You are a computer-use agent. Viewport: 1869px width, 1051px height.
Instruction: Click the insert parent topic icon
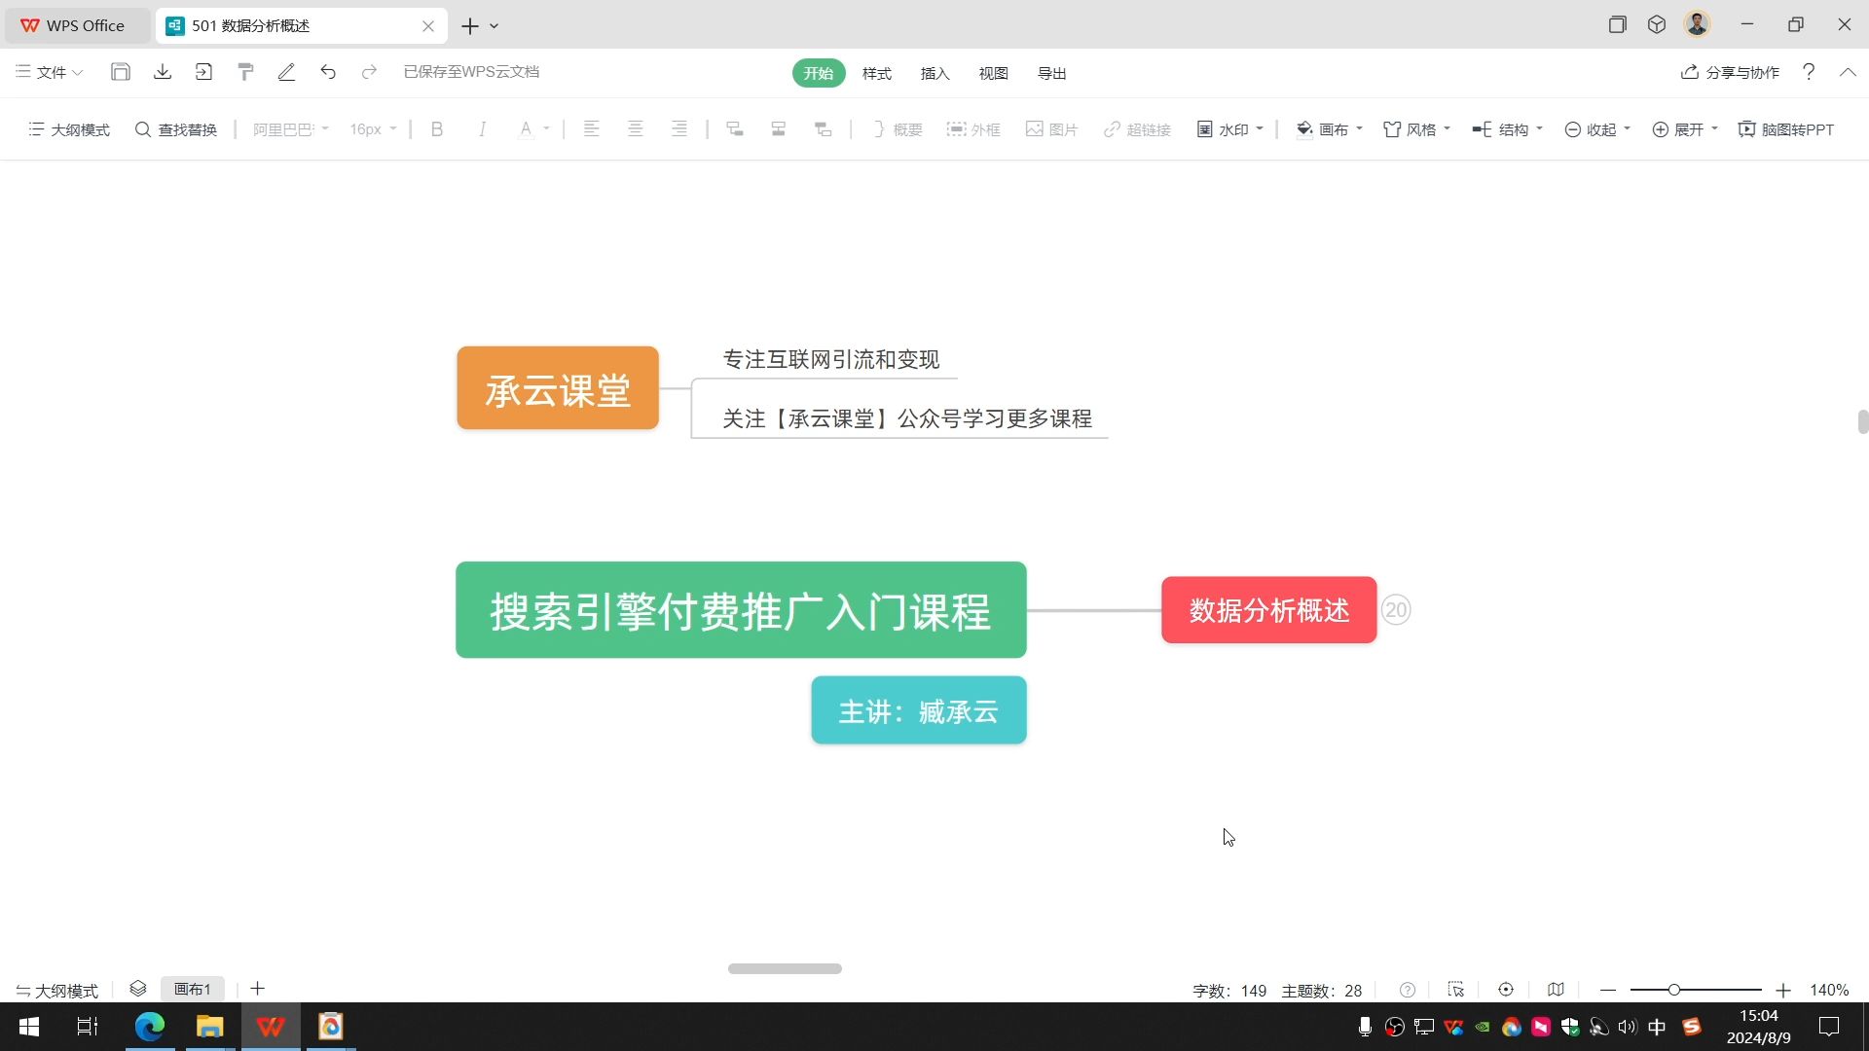[x=823, y=129]
